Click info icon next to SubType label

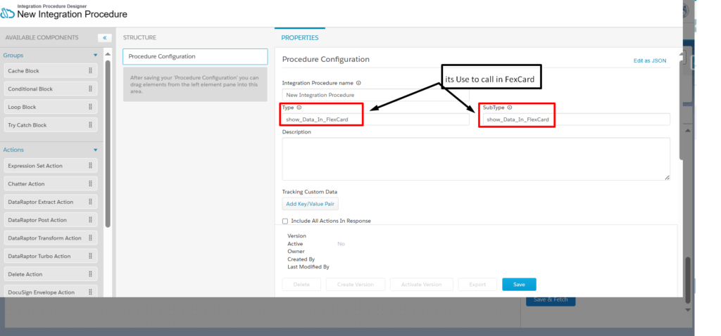tap(510, 108)
